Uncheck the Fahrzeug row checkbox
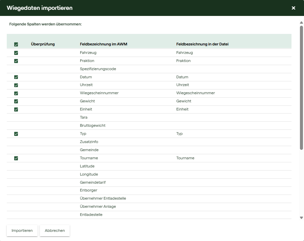The width and height of the screenshot is (304, 241). (16, 53)
